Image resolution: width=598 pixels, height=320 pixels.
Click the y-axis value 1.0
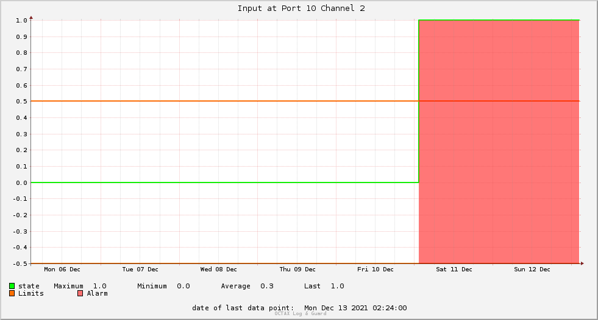21,21
